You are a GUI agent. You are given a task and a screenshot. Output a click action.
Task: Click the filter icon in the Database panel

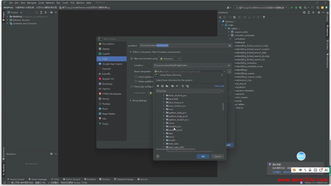(x=264, y=17)
